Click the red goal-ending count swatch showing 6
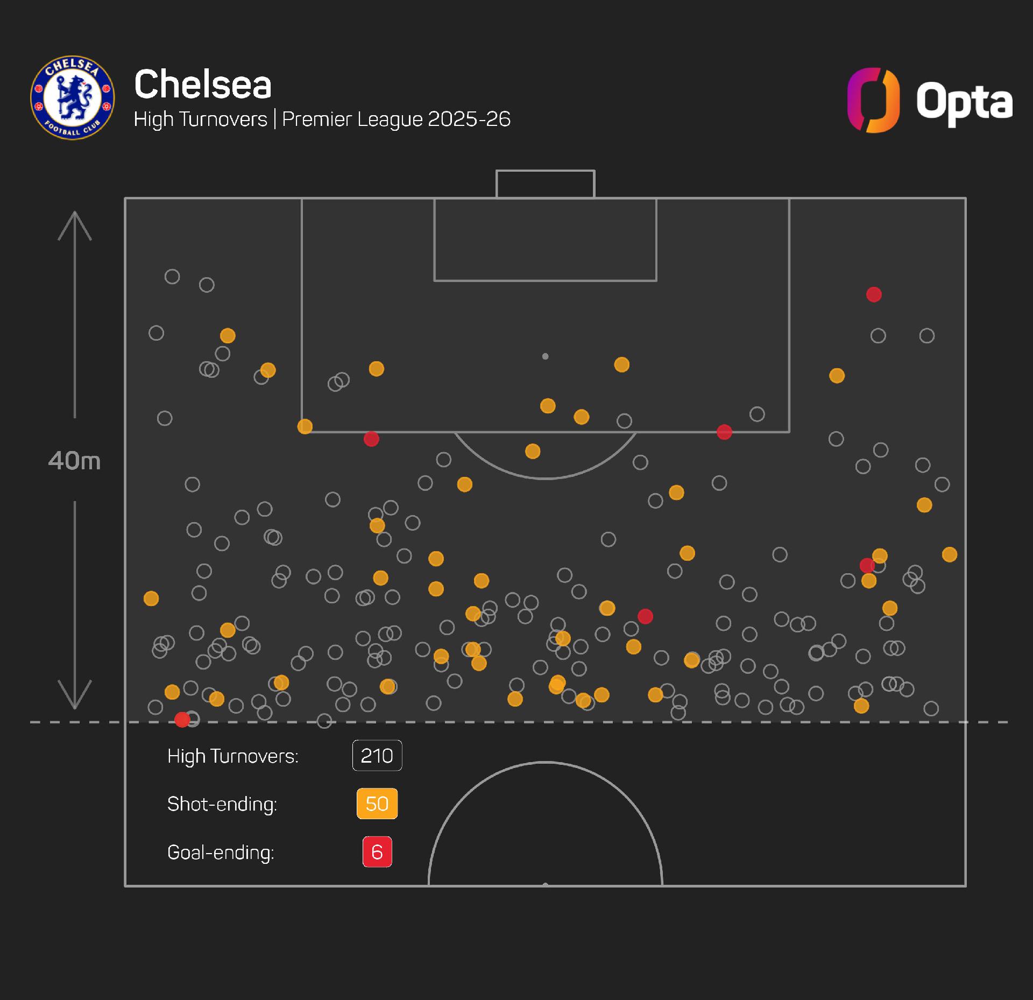This screenshot has width=1033, height=1000. point(377,852)
